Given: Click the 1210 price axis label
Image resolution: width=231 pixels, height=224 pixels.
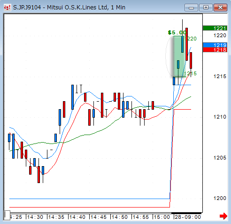Looking at the screenshot, I should pyautogui.click(x=220, y=117).
